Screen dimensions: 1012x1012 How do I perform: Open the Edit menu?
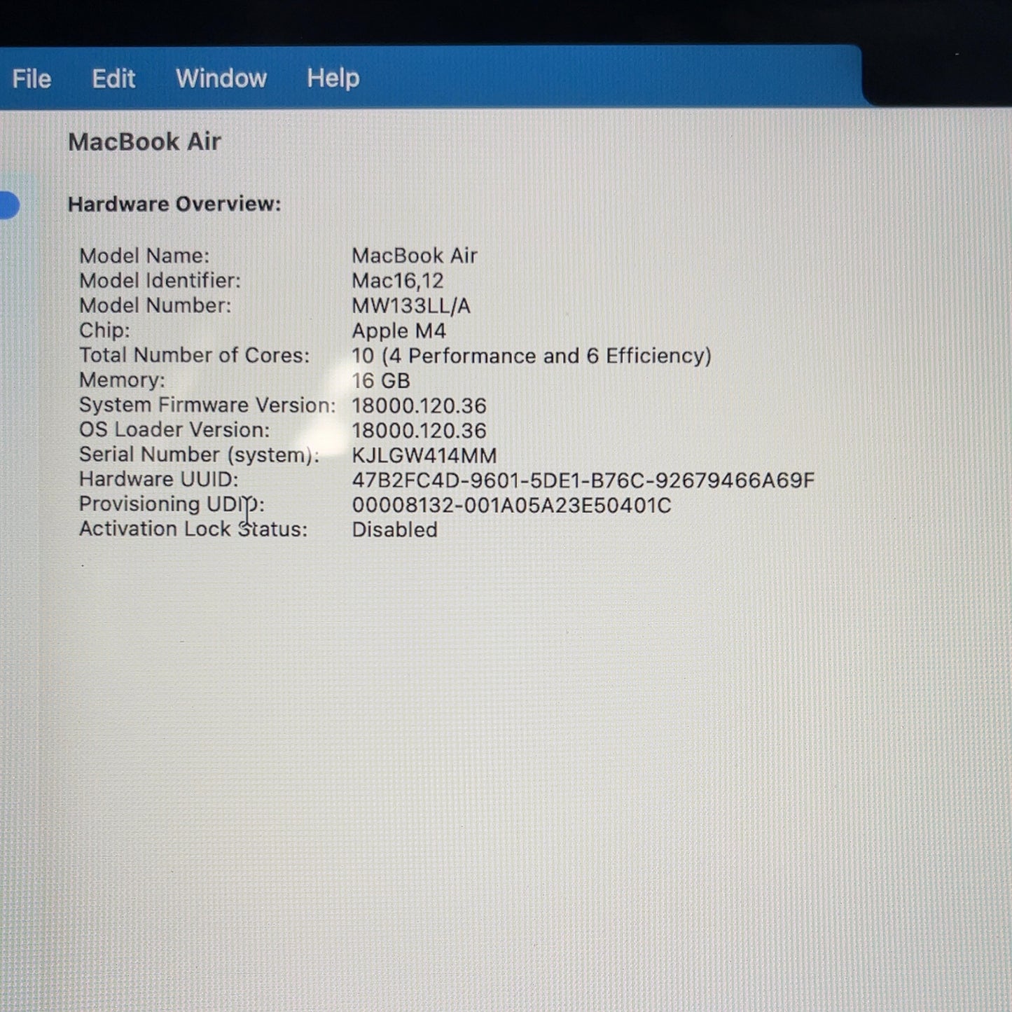(113, 78)
